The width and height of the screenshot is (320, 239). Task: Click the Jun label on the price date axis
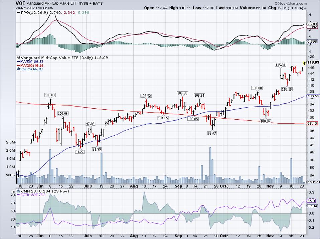click(40, 186)
